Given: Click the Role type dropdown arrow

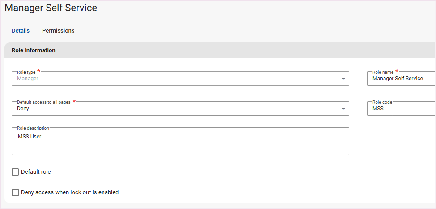Looking at the screenshot, I should point(343,79).
